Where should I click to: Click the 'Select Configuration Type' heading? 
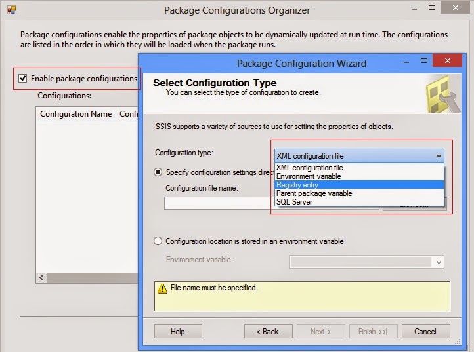point(215,83)
